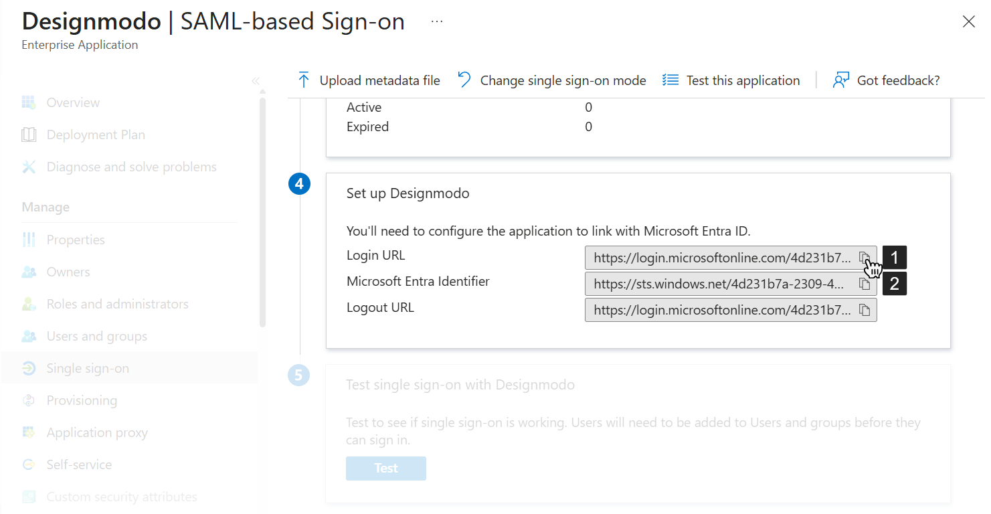The width and height of the screenshot is (991, 514).
Task: Click the Deployment Plan book icon
Action: (x=29, y=135)
